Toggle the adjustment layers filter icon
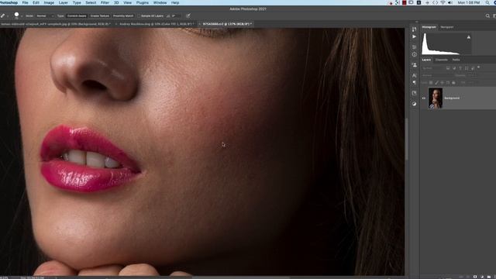The width and height of the screenshot is (496, 279). 454,68
